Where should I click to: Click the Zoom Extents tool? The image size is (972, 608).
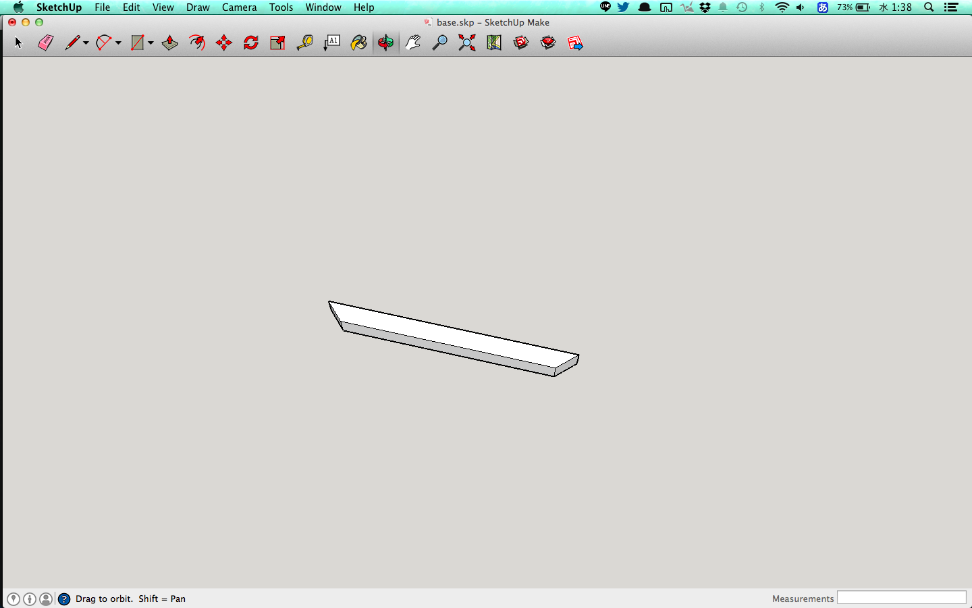[466, 43]
